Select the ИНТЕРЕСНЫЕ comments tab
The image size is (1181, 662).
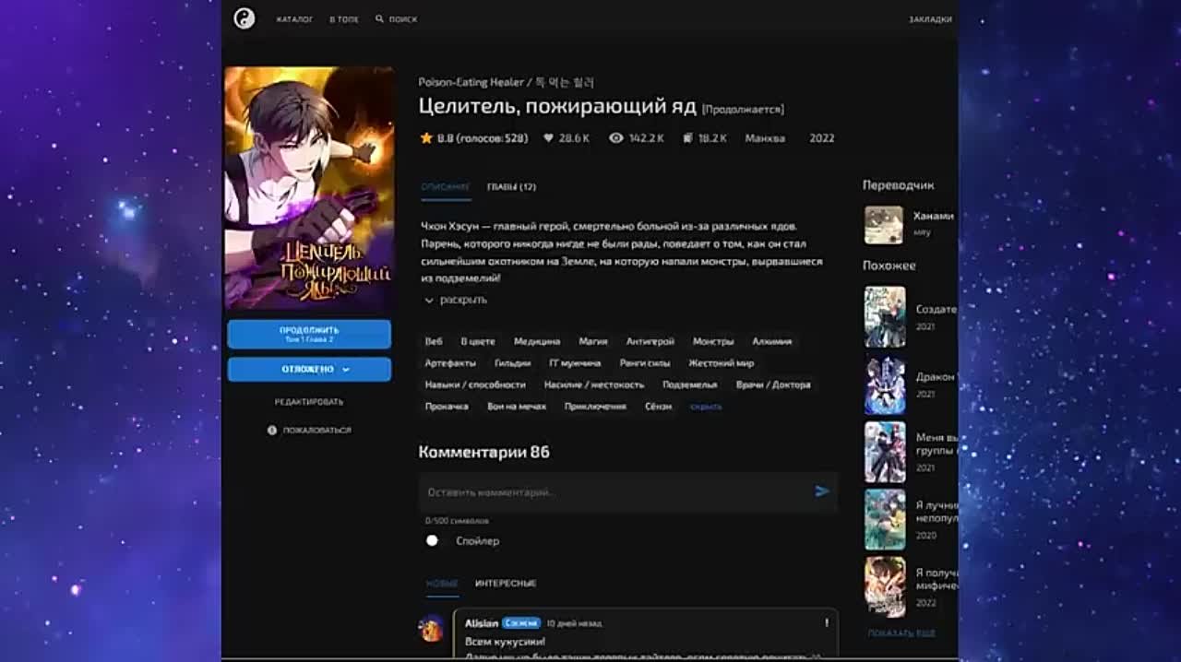tap(506, 584)
